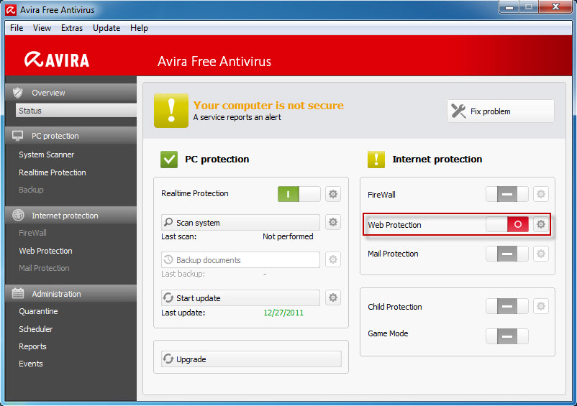Image resolution: width=577 pixels, height=406 pixels.
Task: Open Web Protection settings gear
Action: [540, 224]
